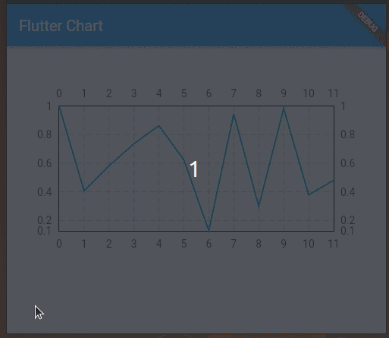
Task: Click the DEBUG banner ribbon
Action: (368, 22)
